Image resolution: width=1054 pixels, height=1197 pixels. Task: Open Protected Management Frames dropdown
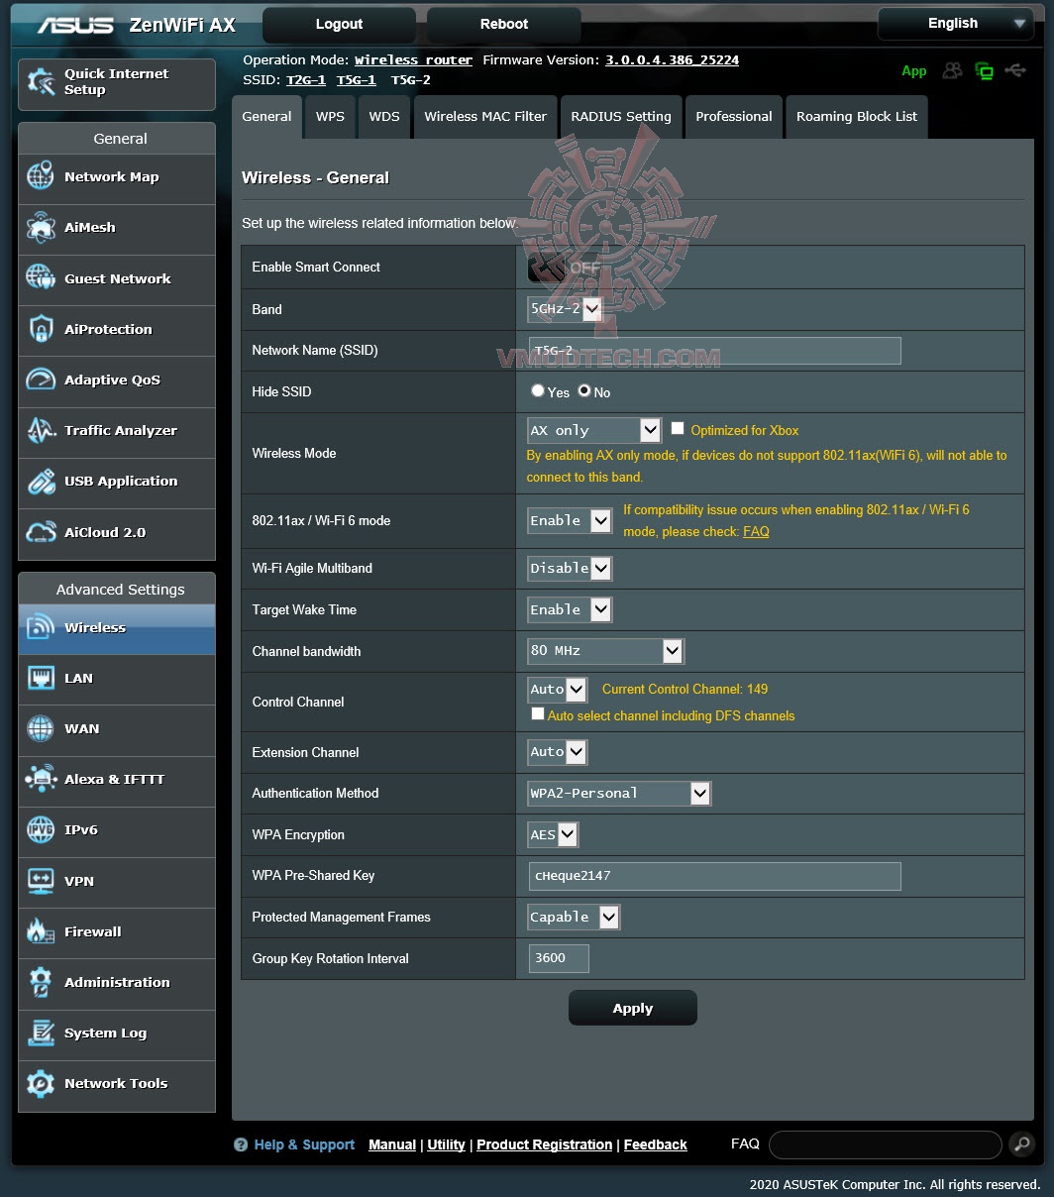tap(574, 918)
